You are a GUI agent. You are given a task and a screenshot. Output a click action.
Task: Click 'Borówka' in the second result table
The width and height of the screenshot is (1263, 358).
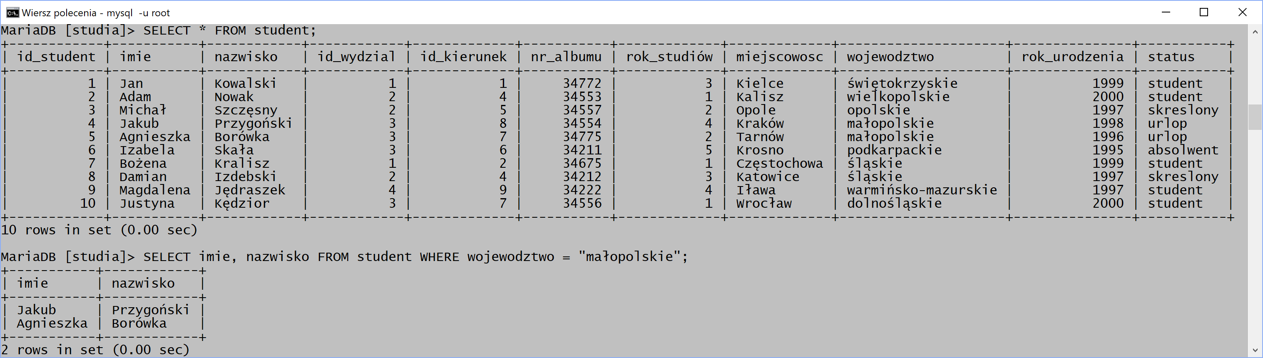(x=139, y=323)
